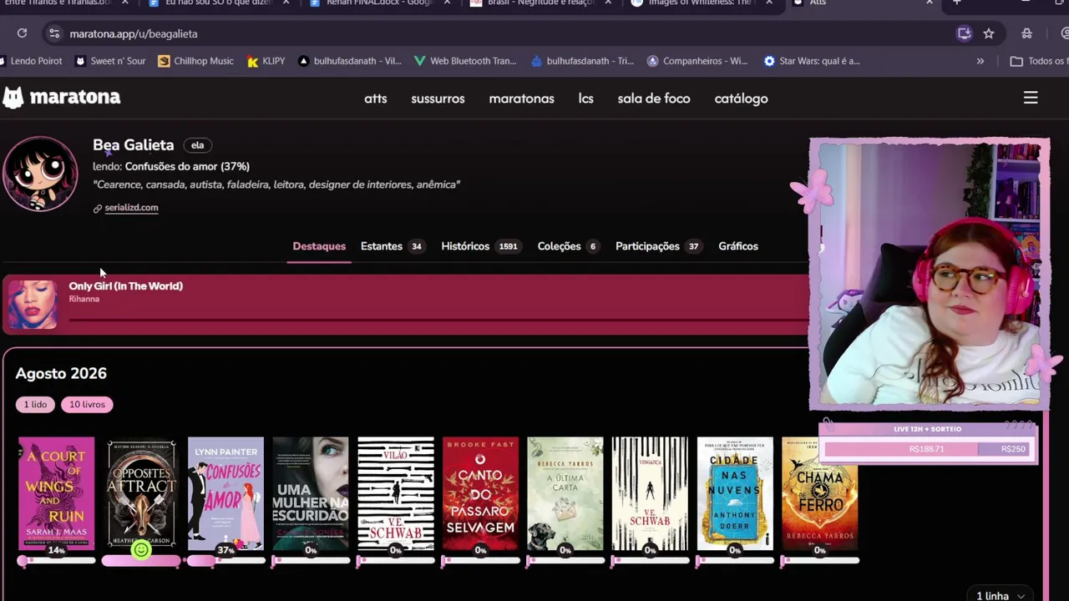1069x601 pixels.
Task: Click progress bar under Confusões do Amor cover
Action: [226, 561]
